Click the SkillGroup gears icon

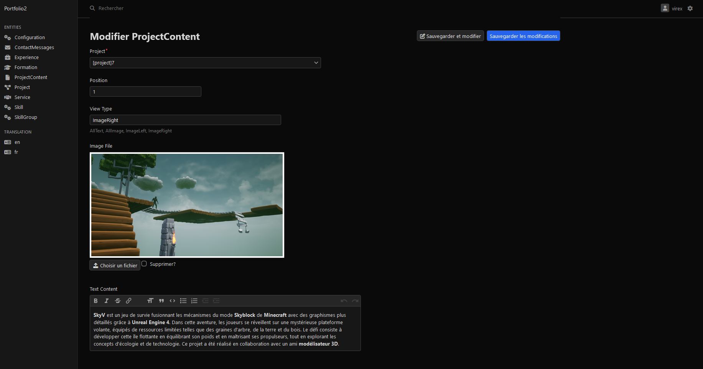(x=8, y=117)
